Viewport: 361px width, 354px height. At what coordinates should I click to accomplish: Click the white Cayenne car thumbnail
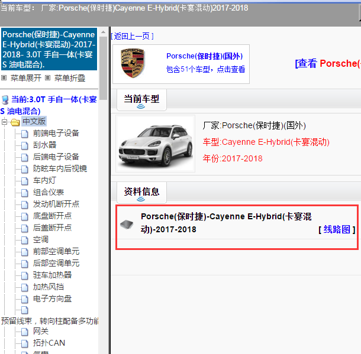[155, 144]
